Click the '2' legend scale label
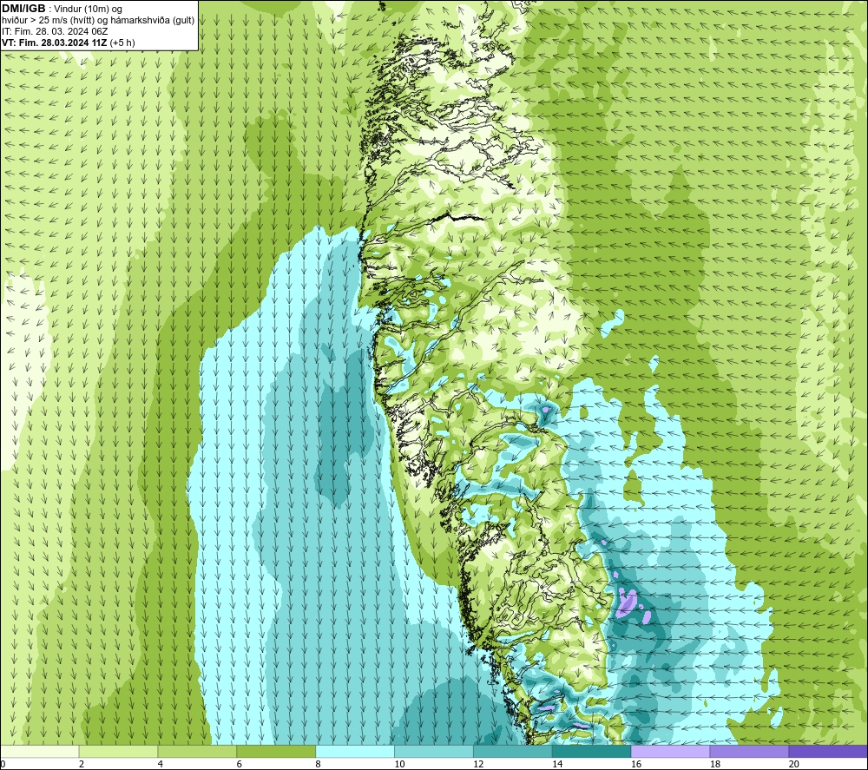This screenshot has height=770, width=868. click(82, 764)
